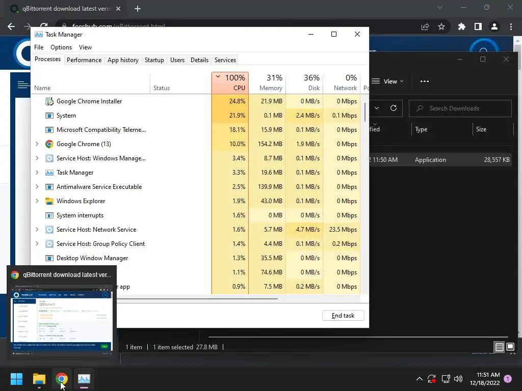The image size is (522, 391).
Task: Expand Service Host: Network Service group
Action: [37, 230]
